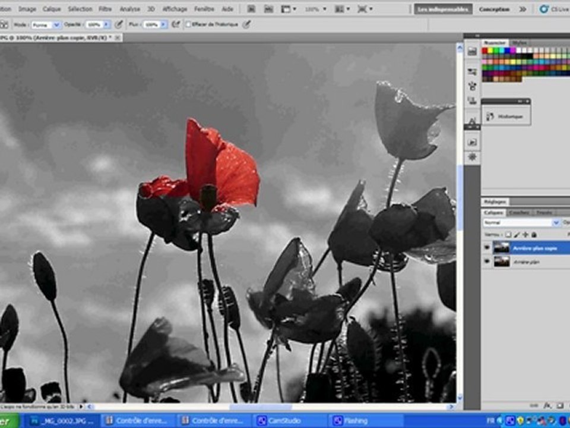Open the eraser Mode dropdown

pyautogui.click(x=46, y=25)
